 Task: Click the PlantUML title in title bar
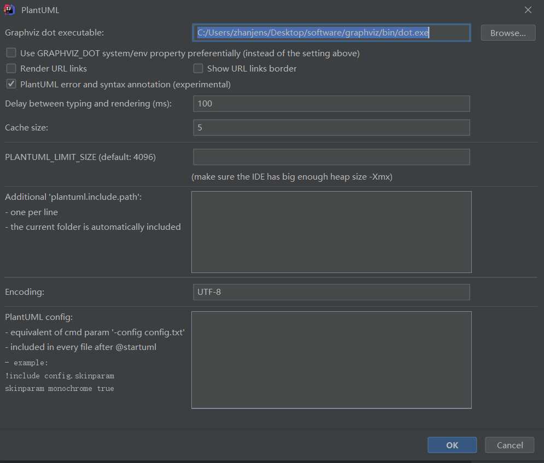40,10
